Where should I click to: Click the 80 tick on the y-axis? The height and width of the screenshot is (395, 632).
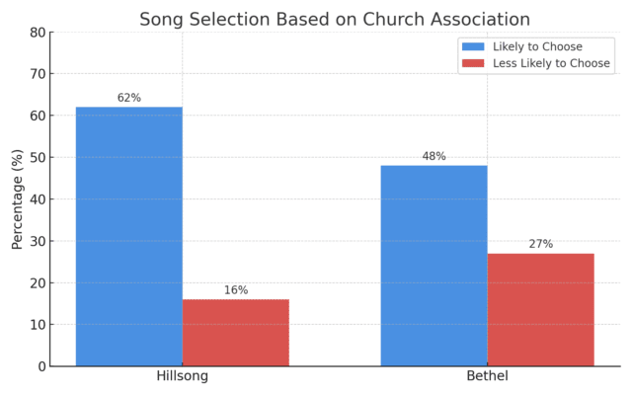pyautogui.click(x=39, y=33)
